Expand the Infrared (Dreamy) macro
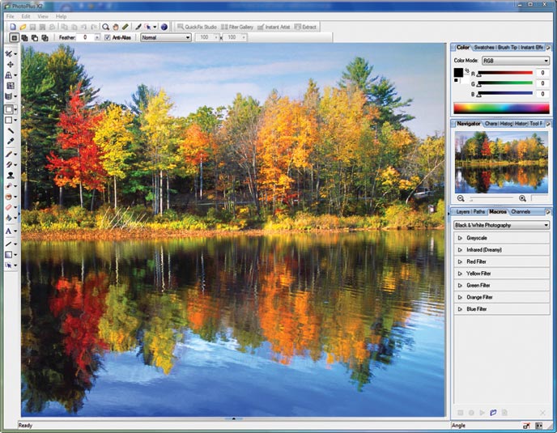The height and width of the screenshot is (433, 557). tap(460, 250)
